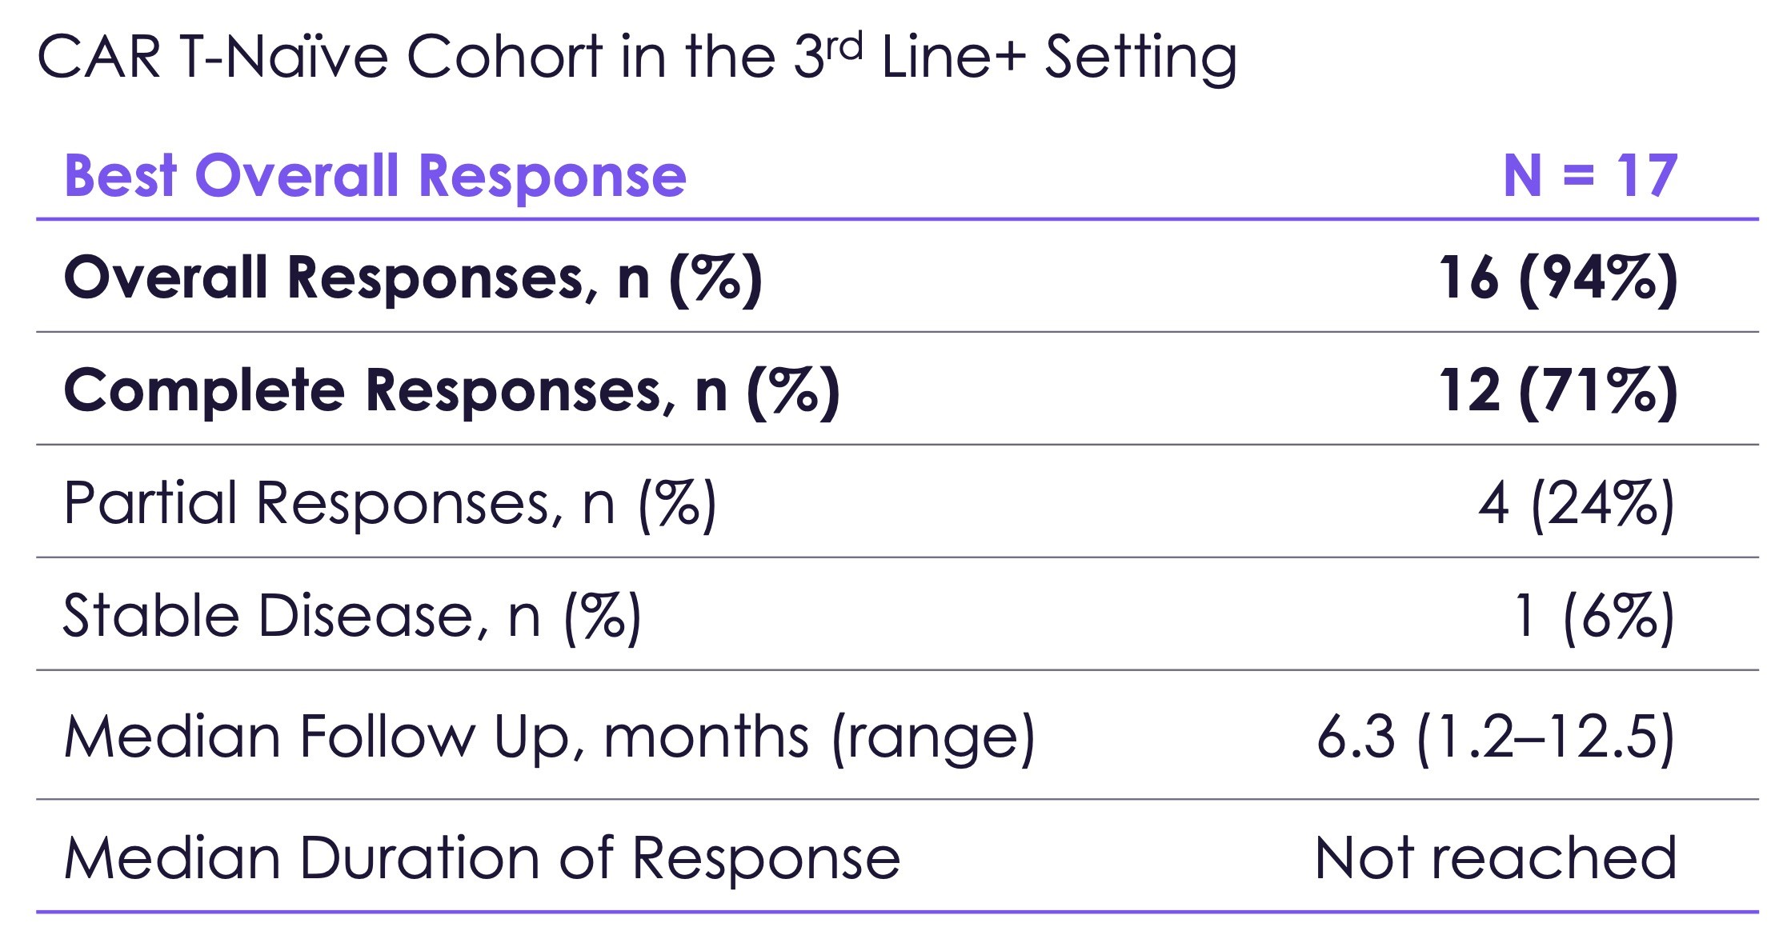Click the word 'Cohort' in the title
Viewport: 1779px width, 927px height.
coord(504,58)
